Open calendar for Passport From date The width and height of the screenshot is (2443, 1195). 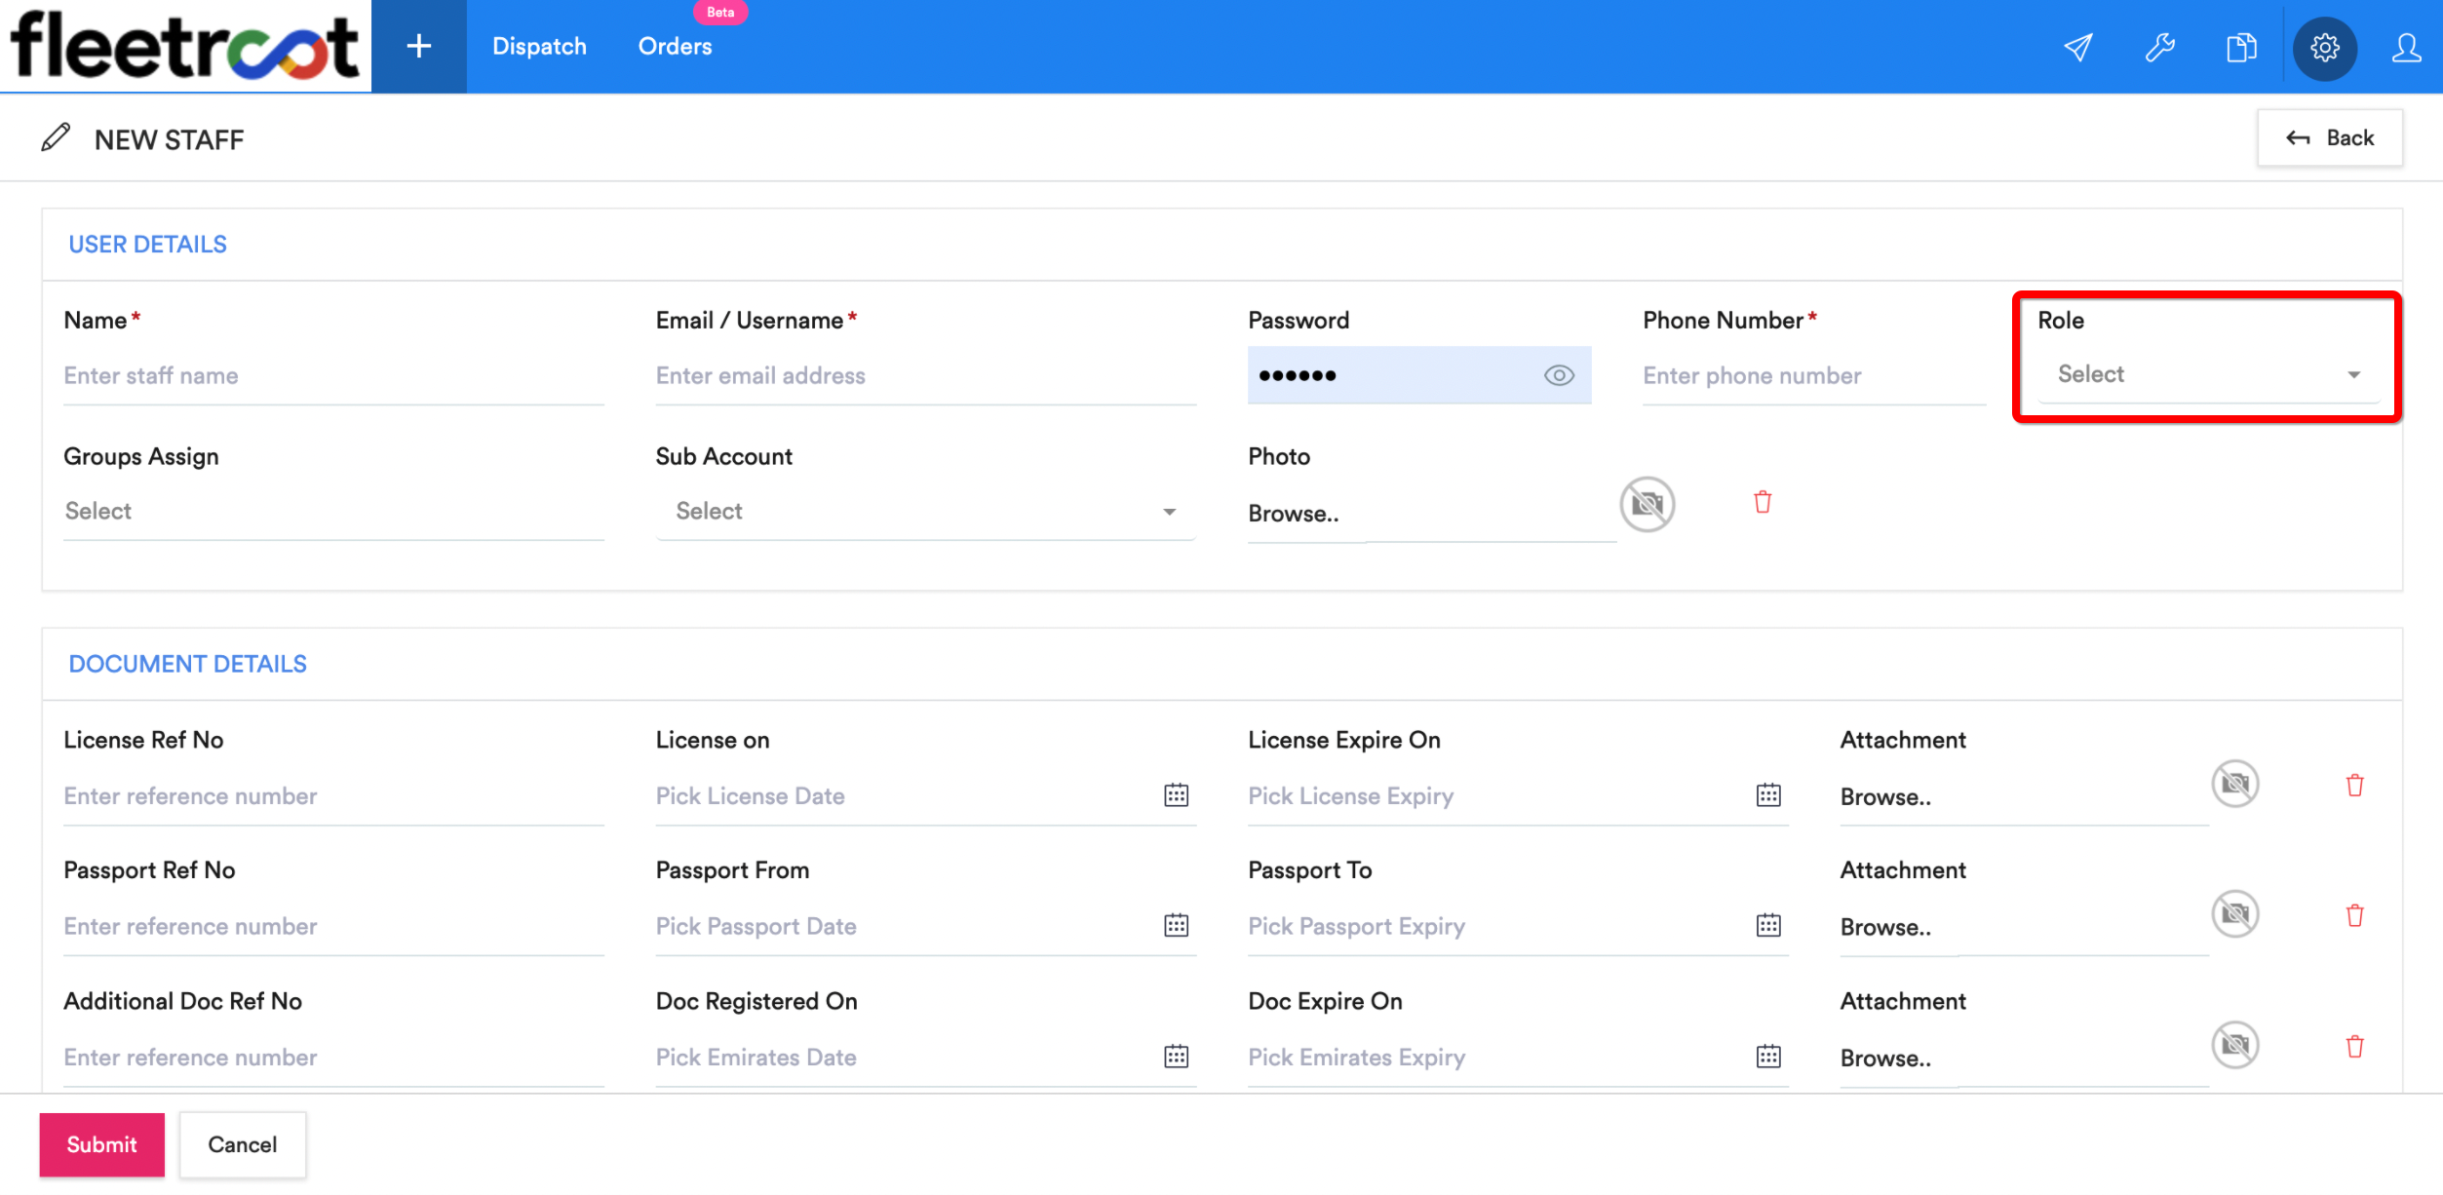pos(1176,925)
